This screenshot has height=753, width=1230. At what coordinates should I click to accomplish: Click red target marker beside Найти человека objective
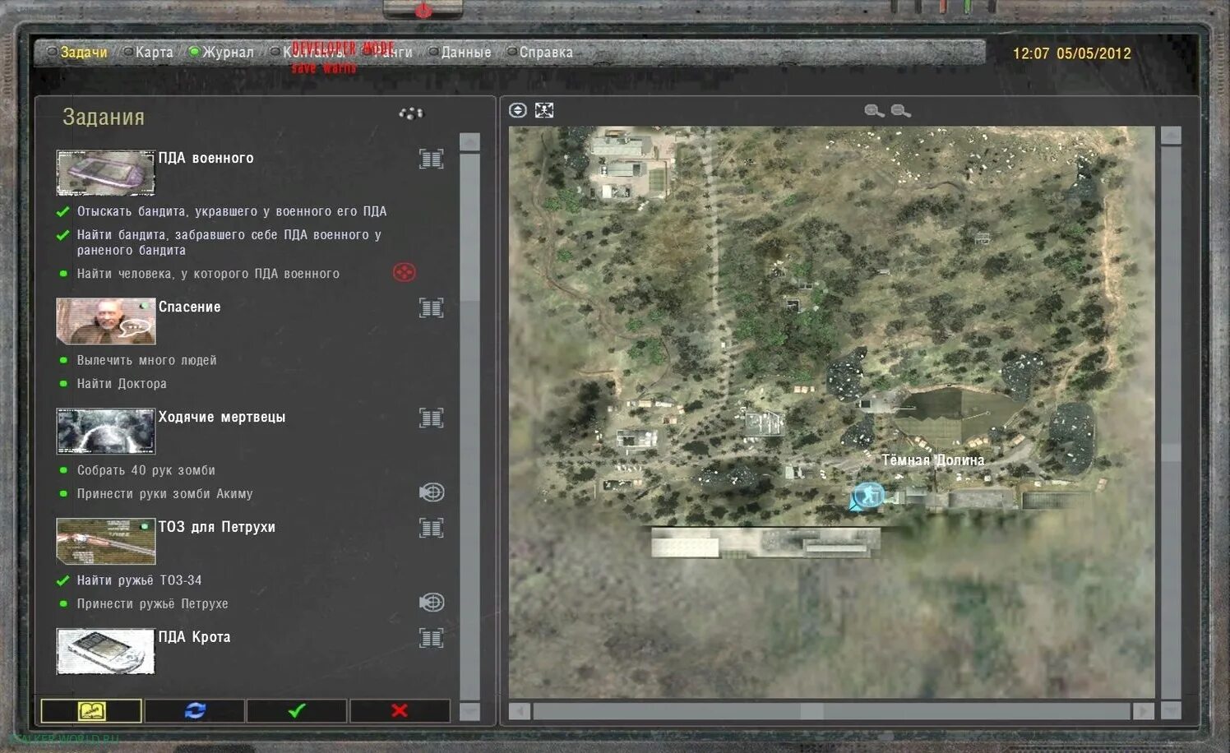click(405, 272)
